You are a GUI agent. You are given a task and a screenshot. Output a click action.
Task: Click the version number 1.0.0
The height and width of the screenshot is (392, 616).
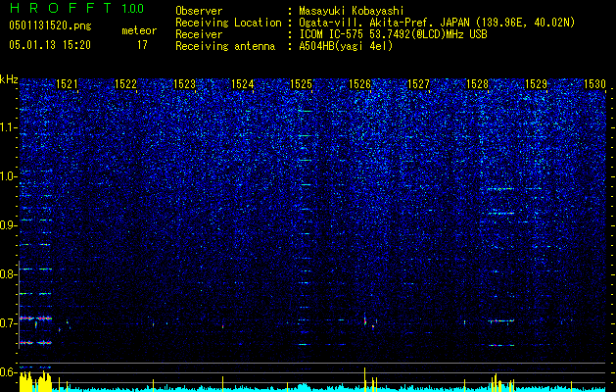[x=132, y=8]
